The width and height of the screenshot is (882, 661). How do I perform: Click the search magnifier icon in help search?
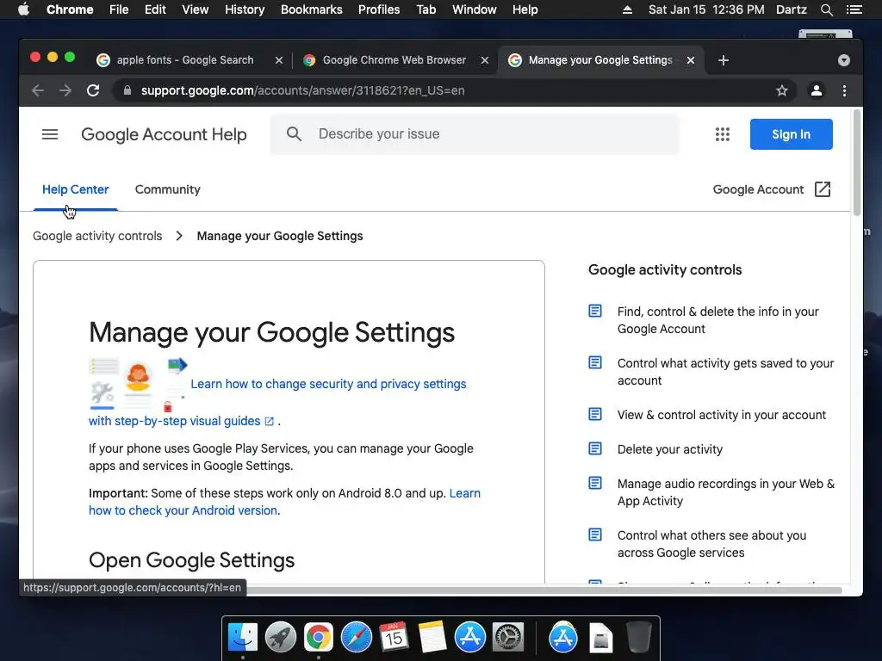click(x=294, y=133)
